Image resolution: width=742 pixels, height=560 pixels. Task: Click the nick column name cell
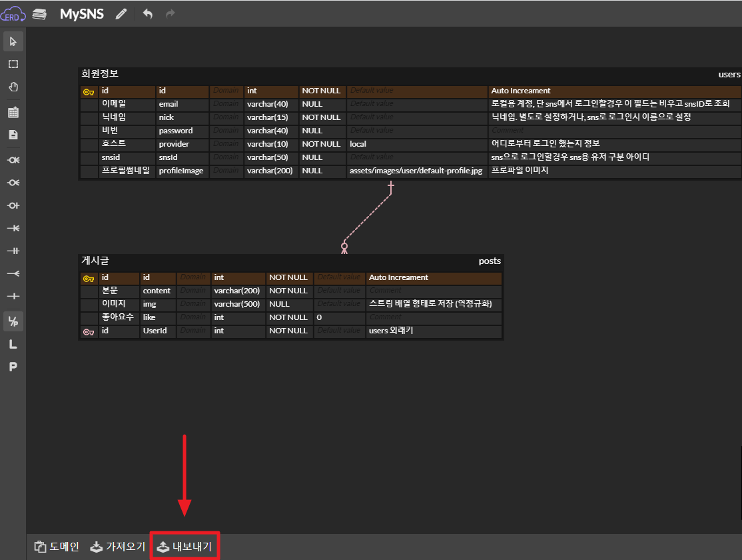point(183,117)
